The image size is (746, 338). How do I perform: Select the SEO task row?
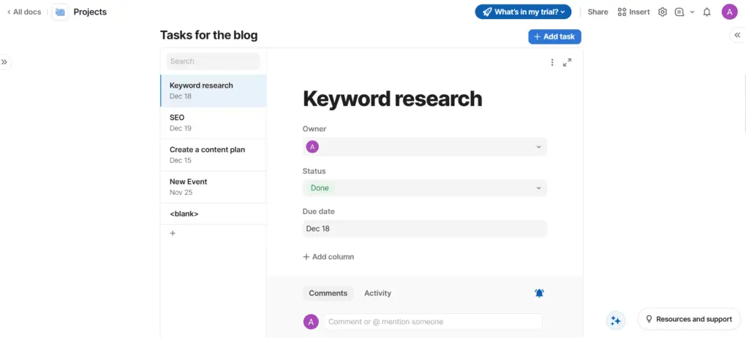(x=213, y=123)
